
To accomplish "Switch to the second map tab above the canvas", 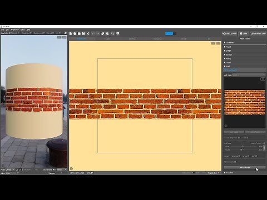I will [107, 39].
